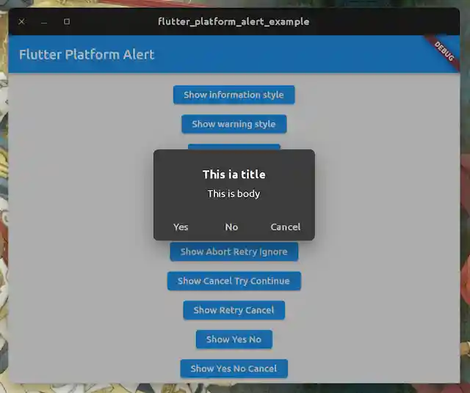Click Show Abort Retry Ignore button
The height and width of the screenshot is (393, 470).
234,251
